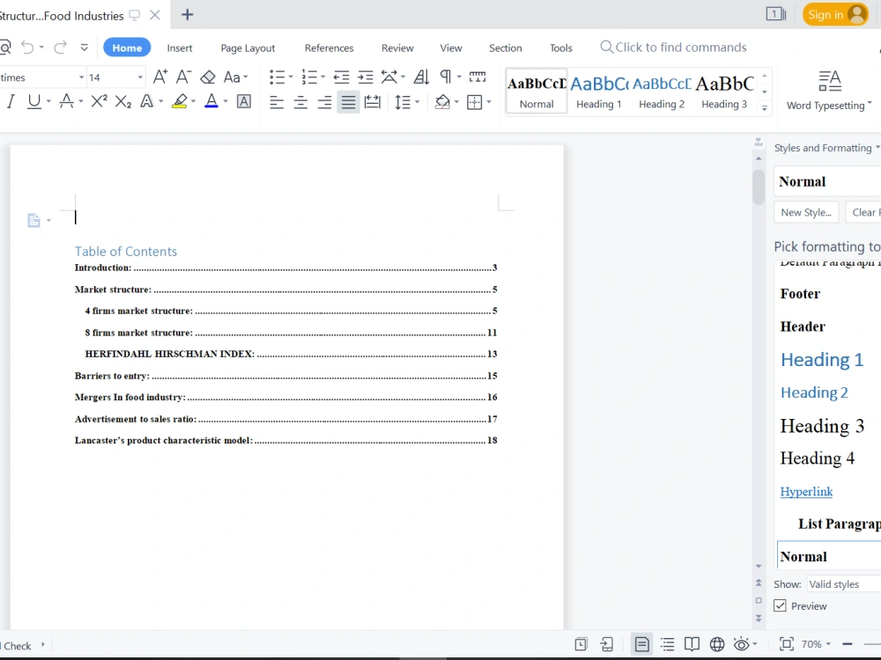Click the New Style button

(806, 212)
